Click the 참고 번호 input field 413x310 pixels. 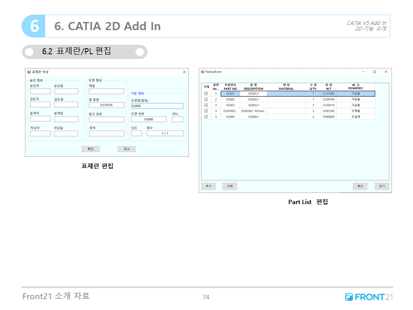(106, 119)
